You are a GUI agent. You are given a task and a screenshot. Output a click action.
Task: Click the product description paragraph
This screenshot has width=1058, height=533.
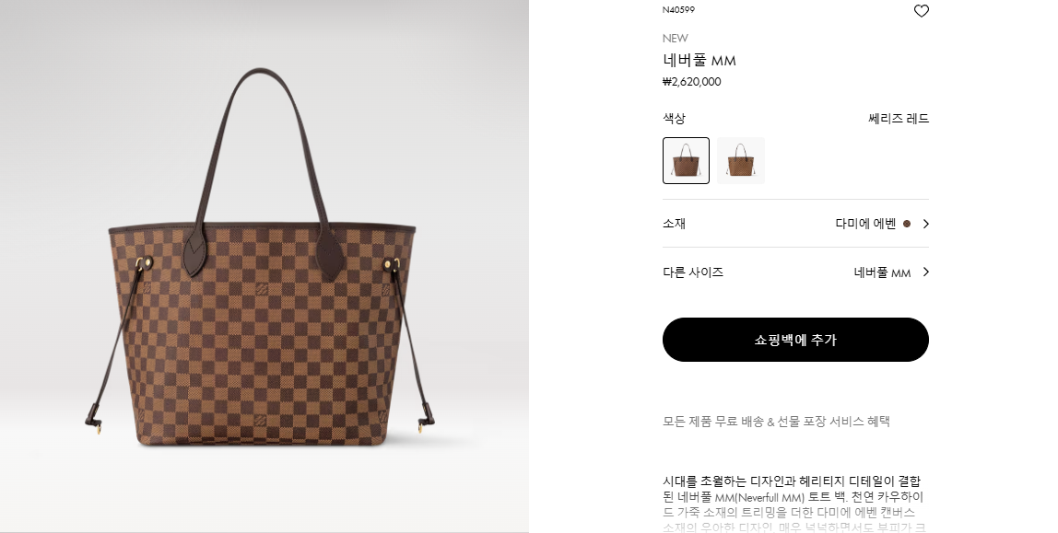(795, 504)
